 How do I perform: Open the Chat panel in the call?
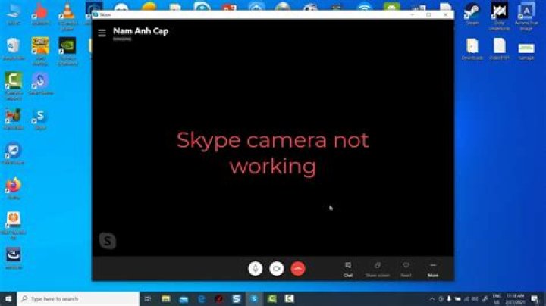[348, 268]
